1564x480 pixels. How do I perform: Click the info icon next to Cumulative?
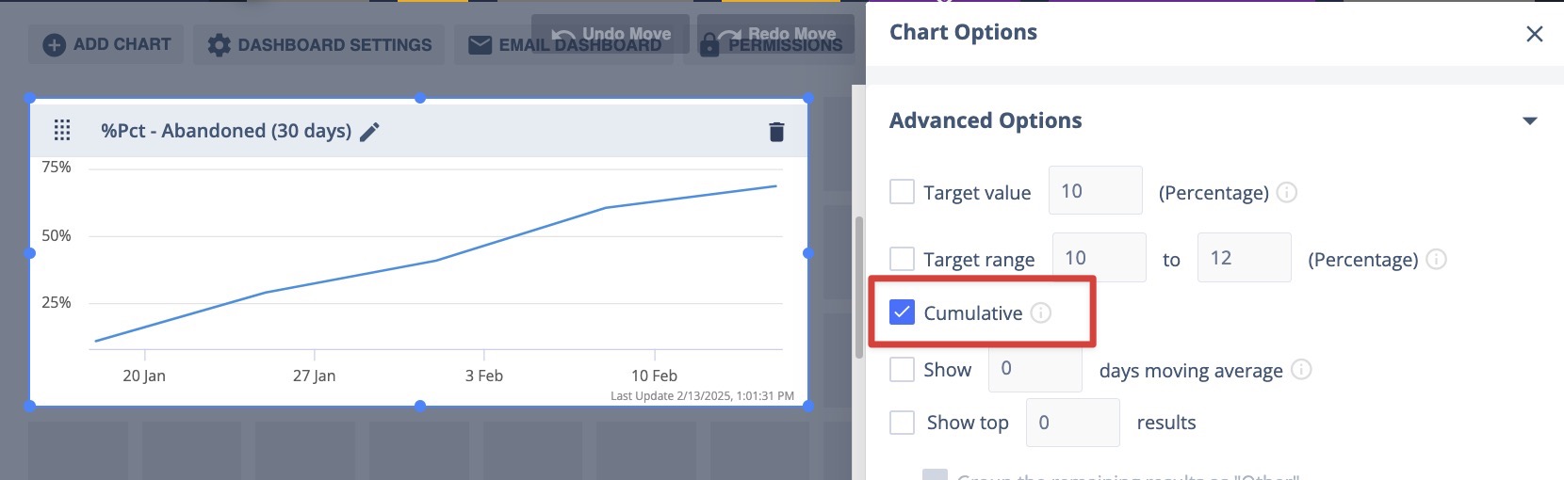[1040, 312]
